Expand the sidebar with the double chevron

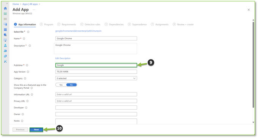pyautogui.click(x=7, y=3)
